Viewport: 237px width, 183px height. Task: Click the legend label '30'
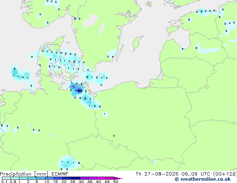pyautogui.click(x=81, y=182)
